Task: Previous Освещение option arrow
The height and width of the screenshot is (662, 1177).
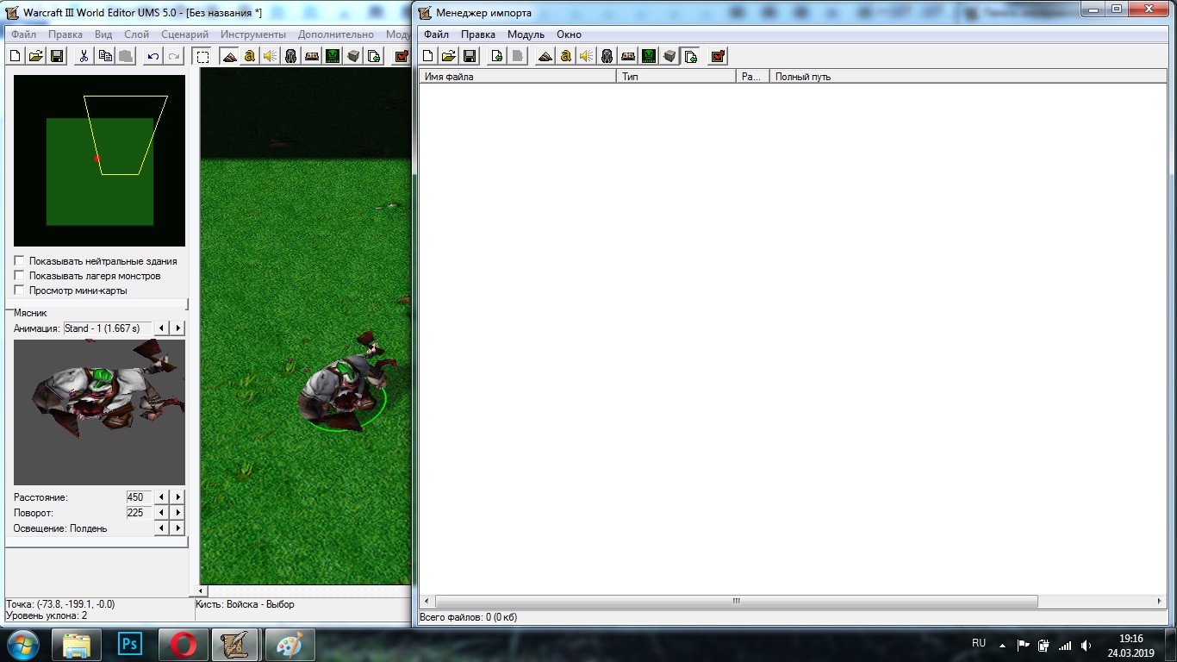Action: click(162, 528)
